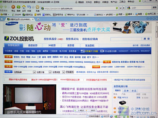Screen dimensions: 158x118
Task: Open the Favorites (收藏) menu
Action: 105,2
